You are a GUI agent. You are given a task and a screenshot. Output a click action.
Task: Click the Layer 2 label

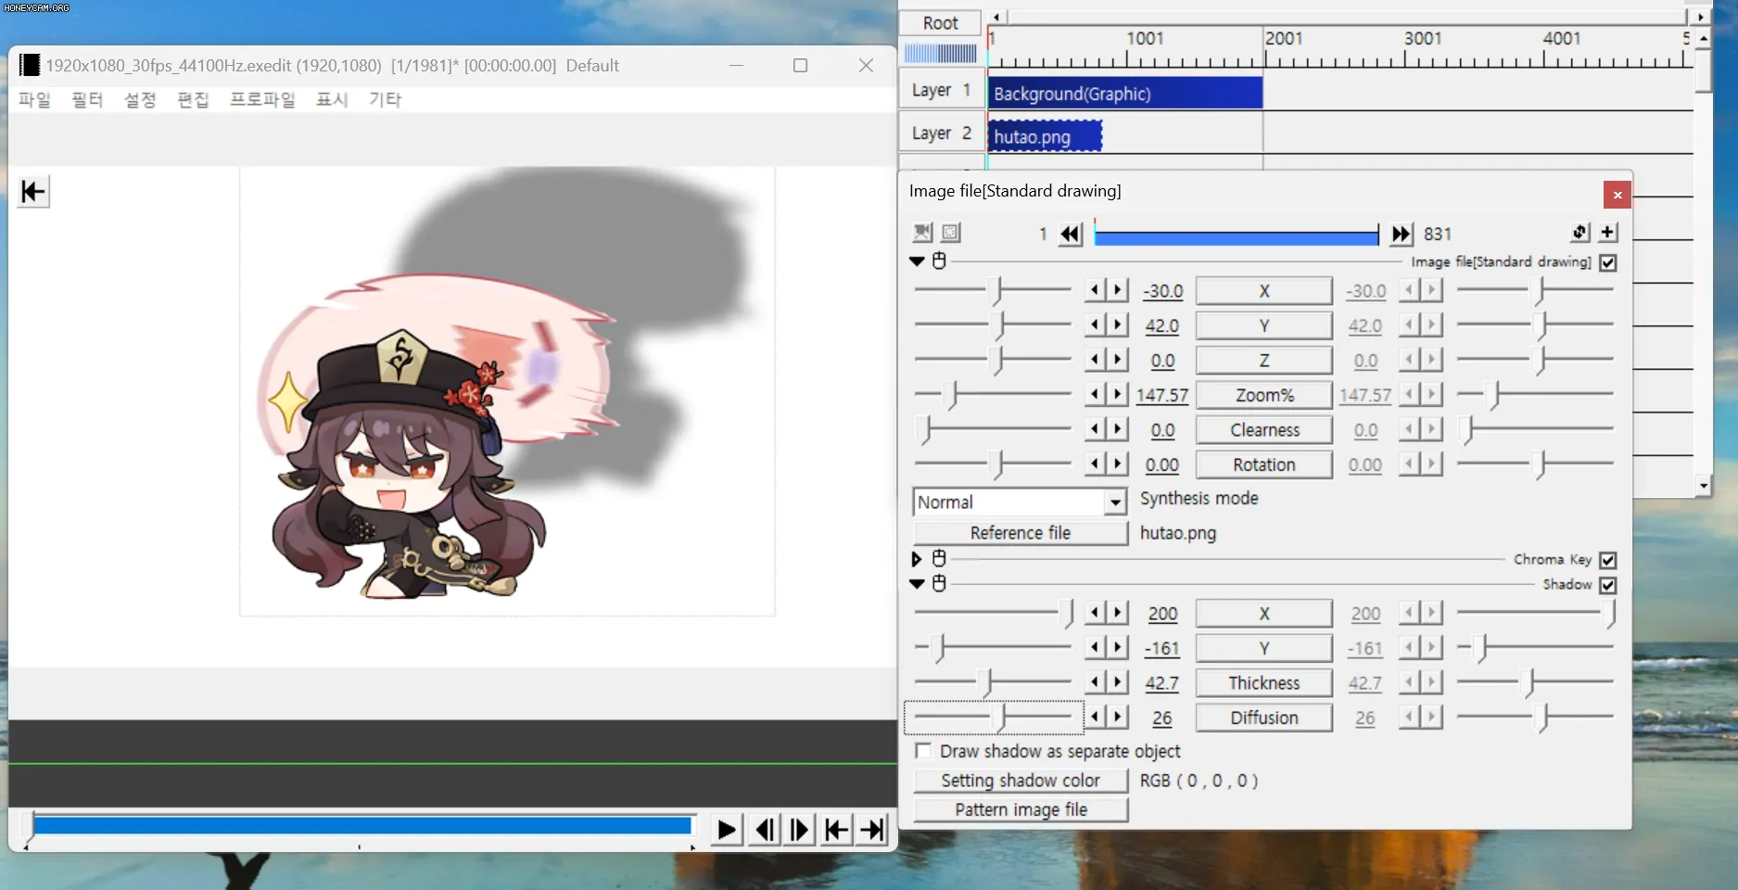[941, 133]
